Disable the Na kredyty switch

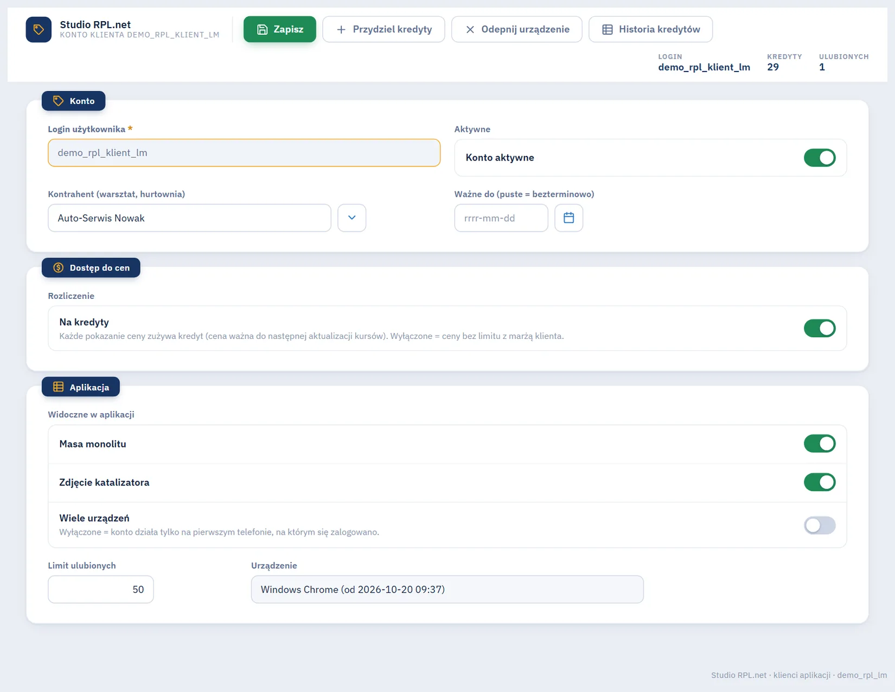point(820,328)
